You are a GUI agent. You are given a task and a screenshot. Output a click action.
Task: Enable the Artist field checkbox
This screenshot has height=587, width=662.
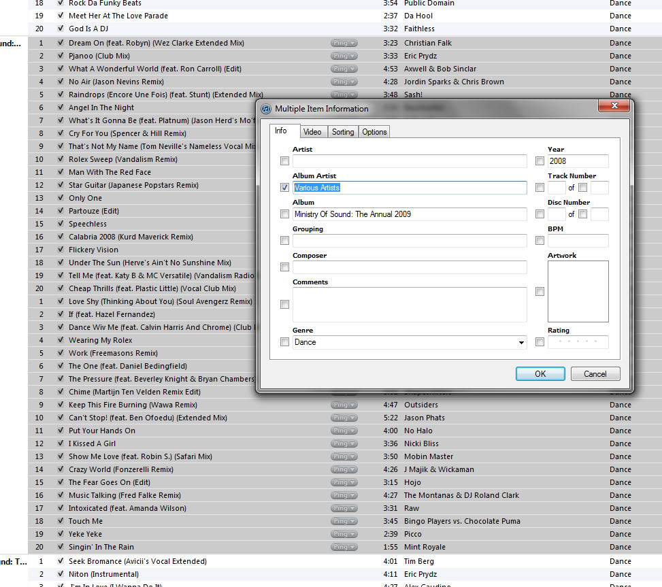[284, 161]
